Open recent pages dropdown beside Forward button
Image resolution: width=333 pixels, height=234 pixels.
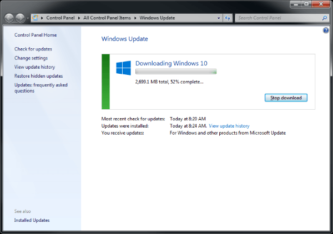tap(28, 18)
